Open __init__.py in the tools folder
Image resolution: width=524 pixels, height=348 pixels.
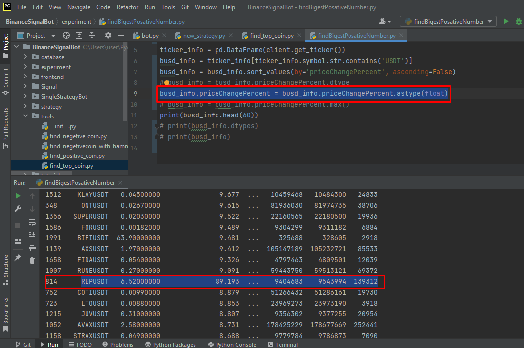[63, 126]
